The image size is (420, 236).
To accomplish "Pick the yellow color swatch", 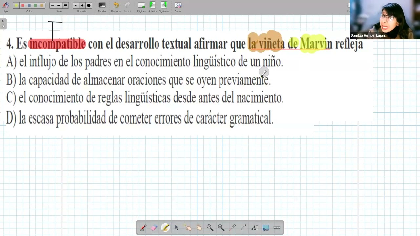I will (x=16, y=5).
